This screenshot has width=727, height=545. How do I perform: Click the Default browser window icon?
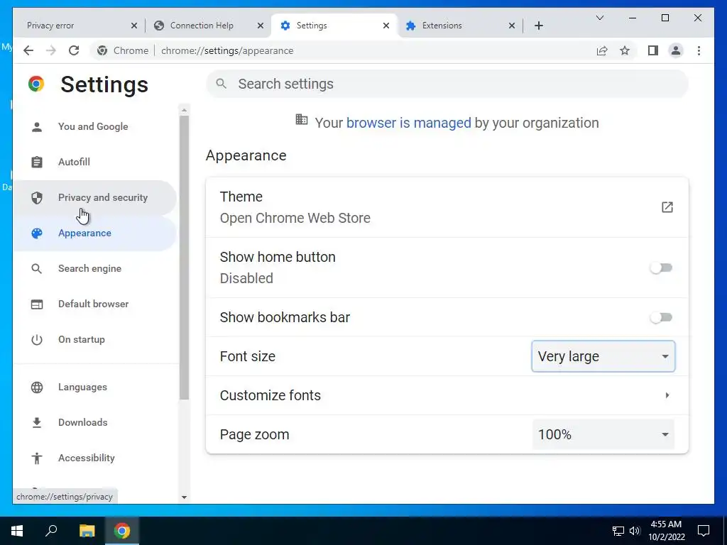[37, 304]
